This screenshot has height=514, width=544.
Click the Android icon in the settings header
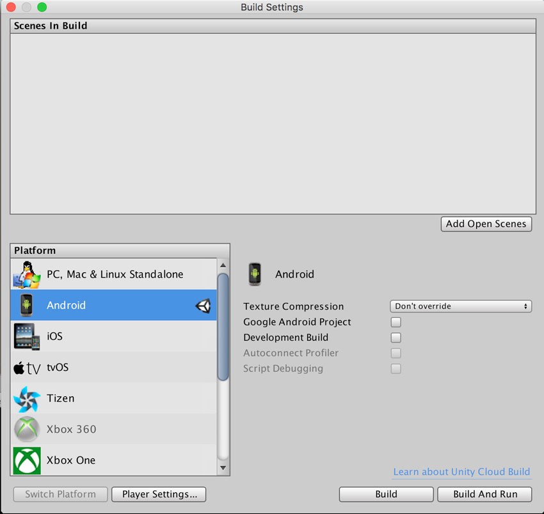255,274
